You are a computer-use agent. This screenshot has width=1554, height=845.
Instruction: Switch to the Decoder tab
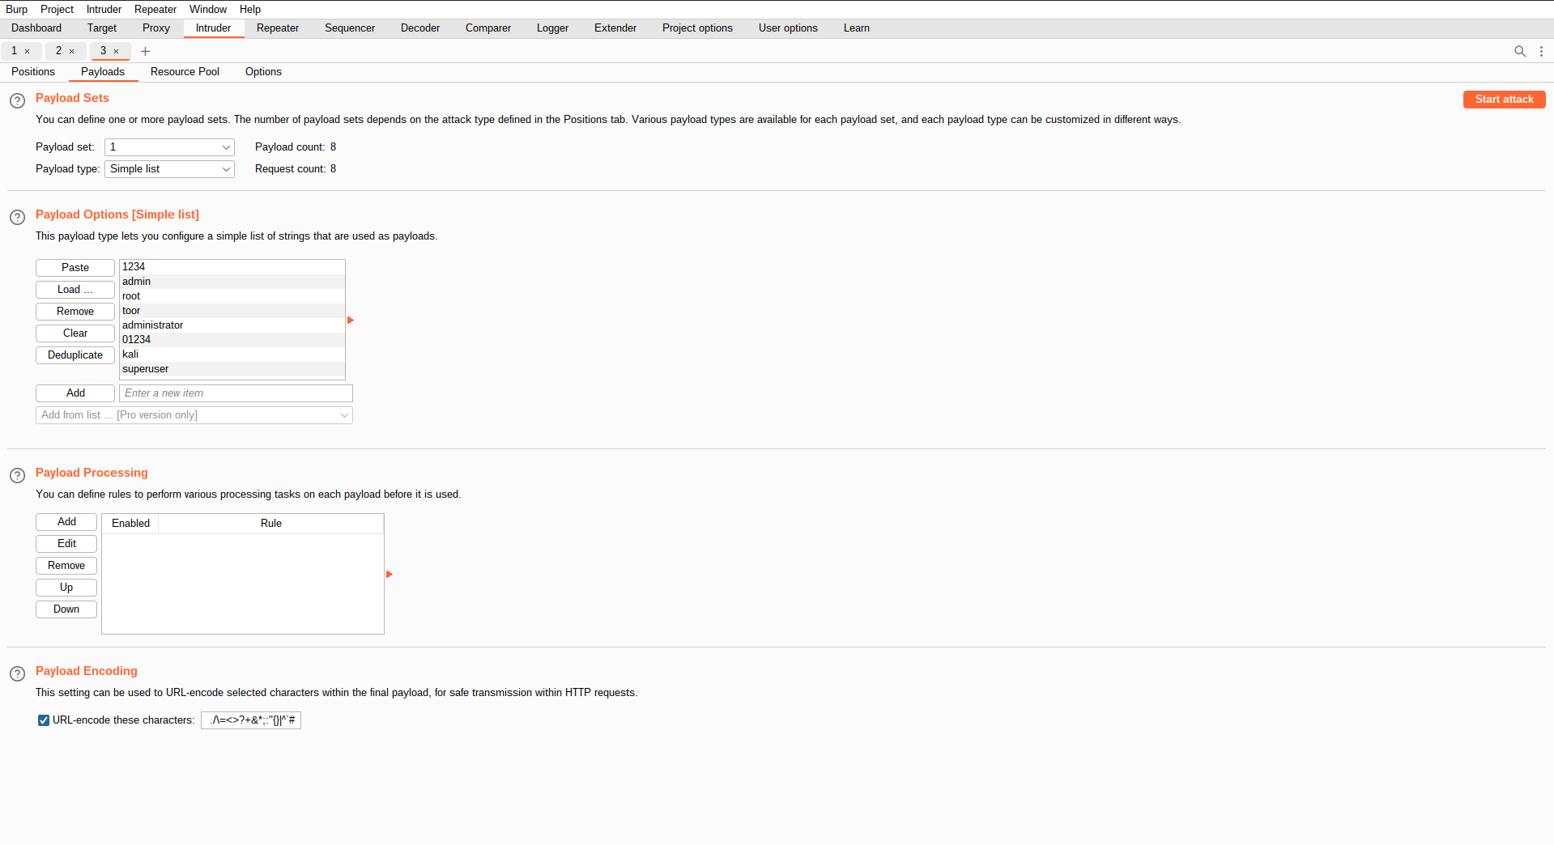pos(420,28)
